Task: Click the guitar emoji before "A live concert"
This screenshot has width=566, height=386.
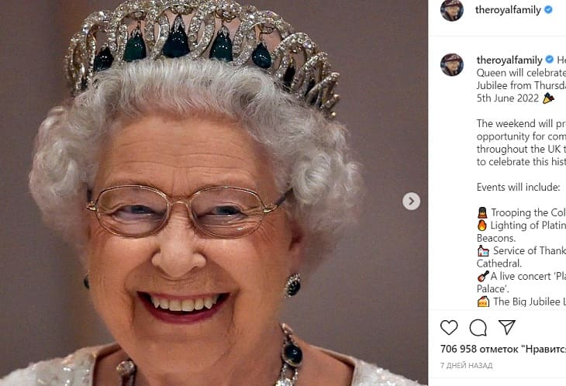Action: [x=482, y=276]
